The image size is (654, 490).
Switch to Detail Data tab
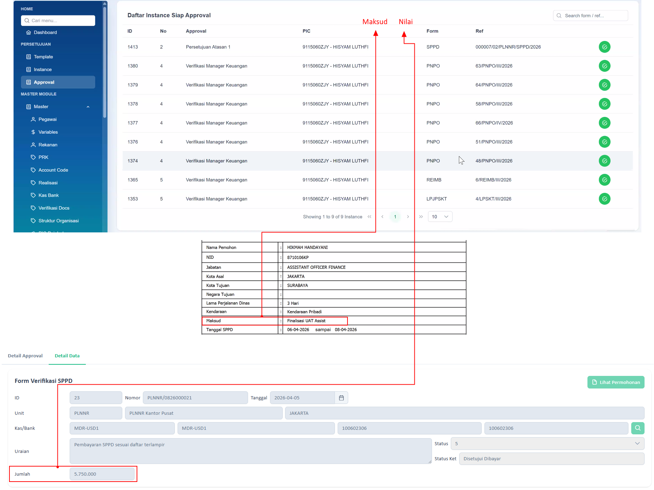tap(67, 356)
